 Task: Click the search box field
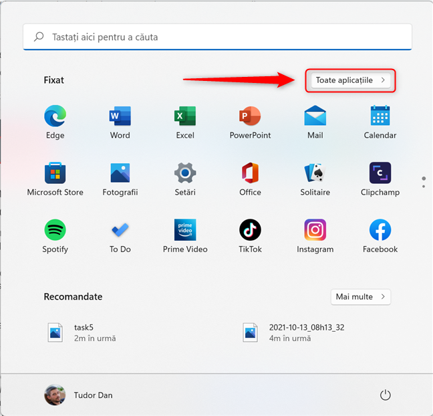(x=217, y=37)
